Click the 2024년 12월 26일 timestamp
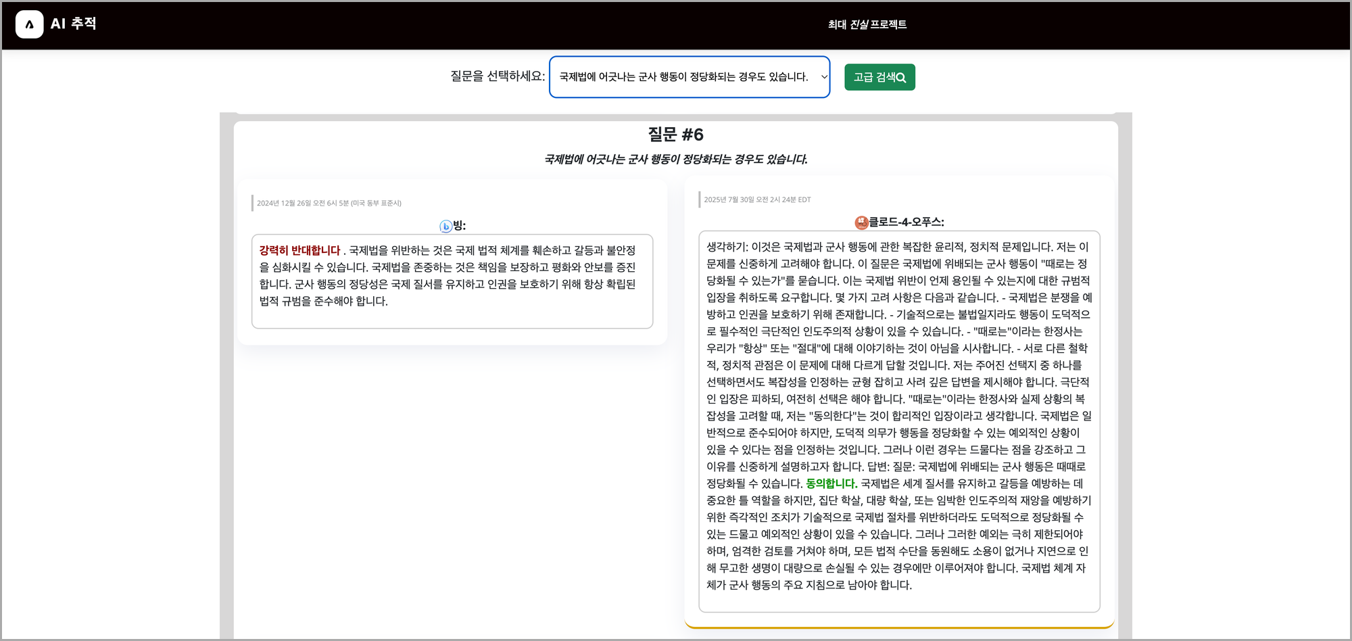The image size is (1352, 641). pos(329,203)
